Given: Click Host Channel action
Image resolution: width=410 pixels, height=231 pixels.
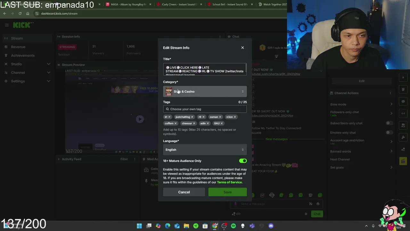Looking at the screenshot, I should pos(340,159).
